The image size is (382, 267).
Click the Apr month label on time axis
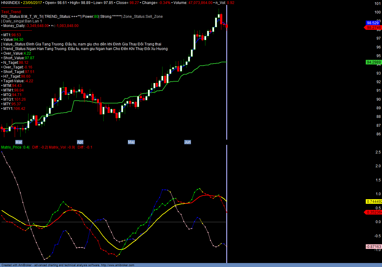[x=80, y=142]
